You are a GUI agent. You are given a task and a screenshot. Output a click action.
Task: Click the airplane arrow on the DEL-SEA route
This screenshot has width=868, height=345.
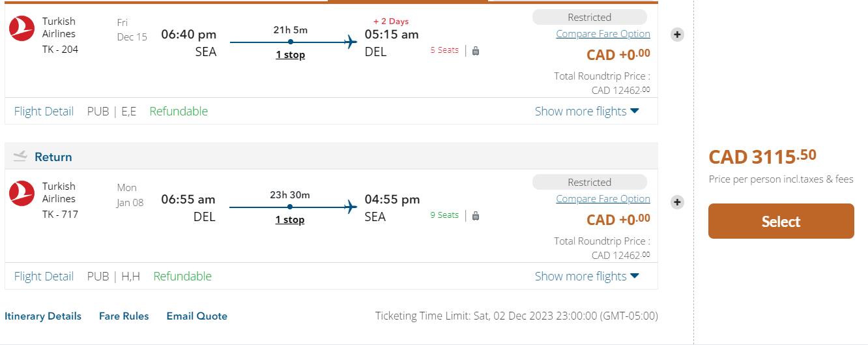[351, 207]
